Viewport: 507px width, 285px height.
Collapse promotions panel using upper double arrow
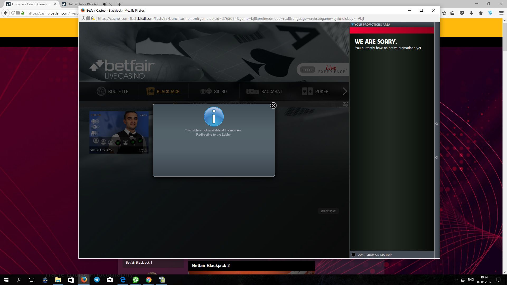click(x=437, y=124)
